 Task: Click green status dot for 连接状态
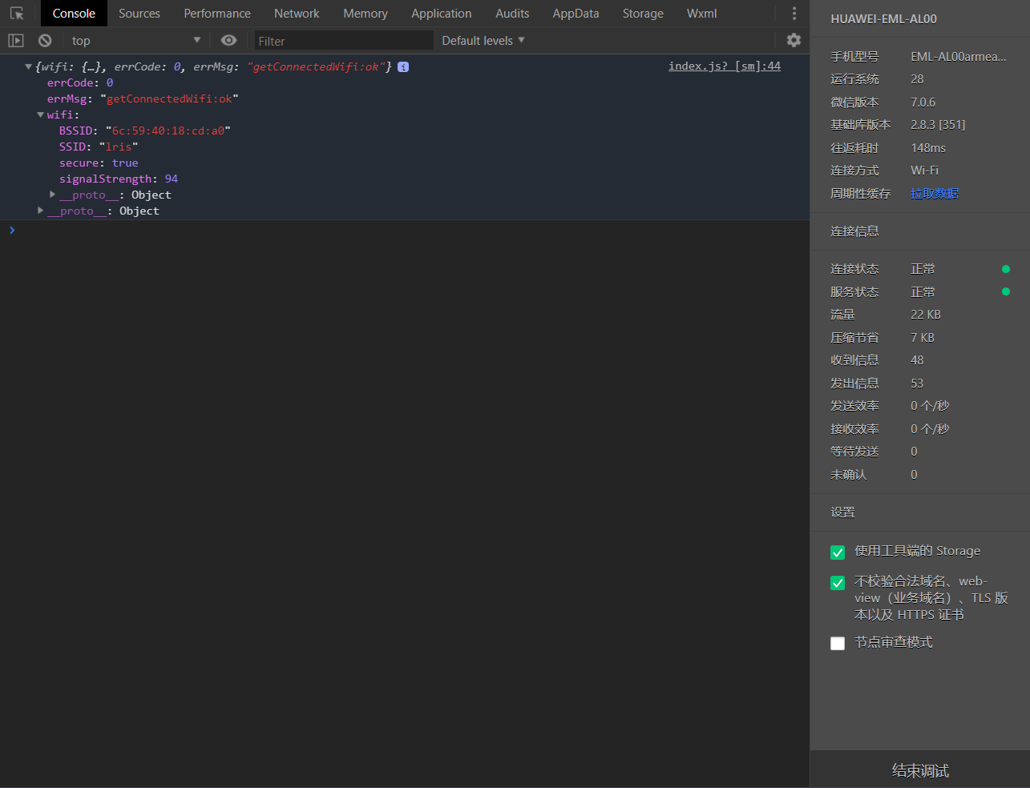tap(1006, 269)
